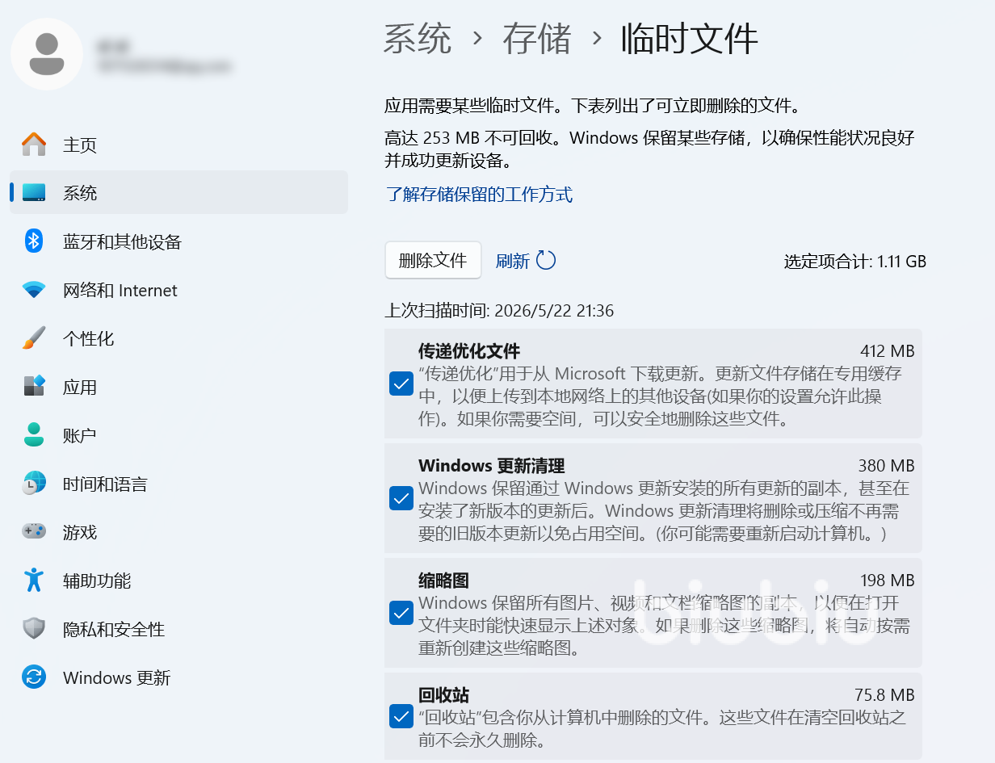
Task: Open 个性化 settings
Action: pos(178,338)
